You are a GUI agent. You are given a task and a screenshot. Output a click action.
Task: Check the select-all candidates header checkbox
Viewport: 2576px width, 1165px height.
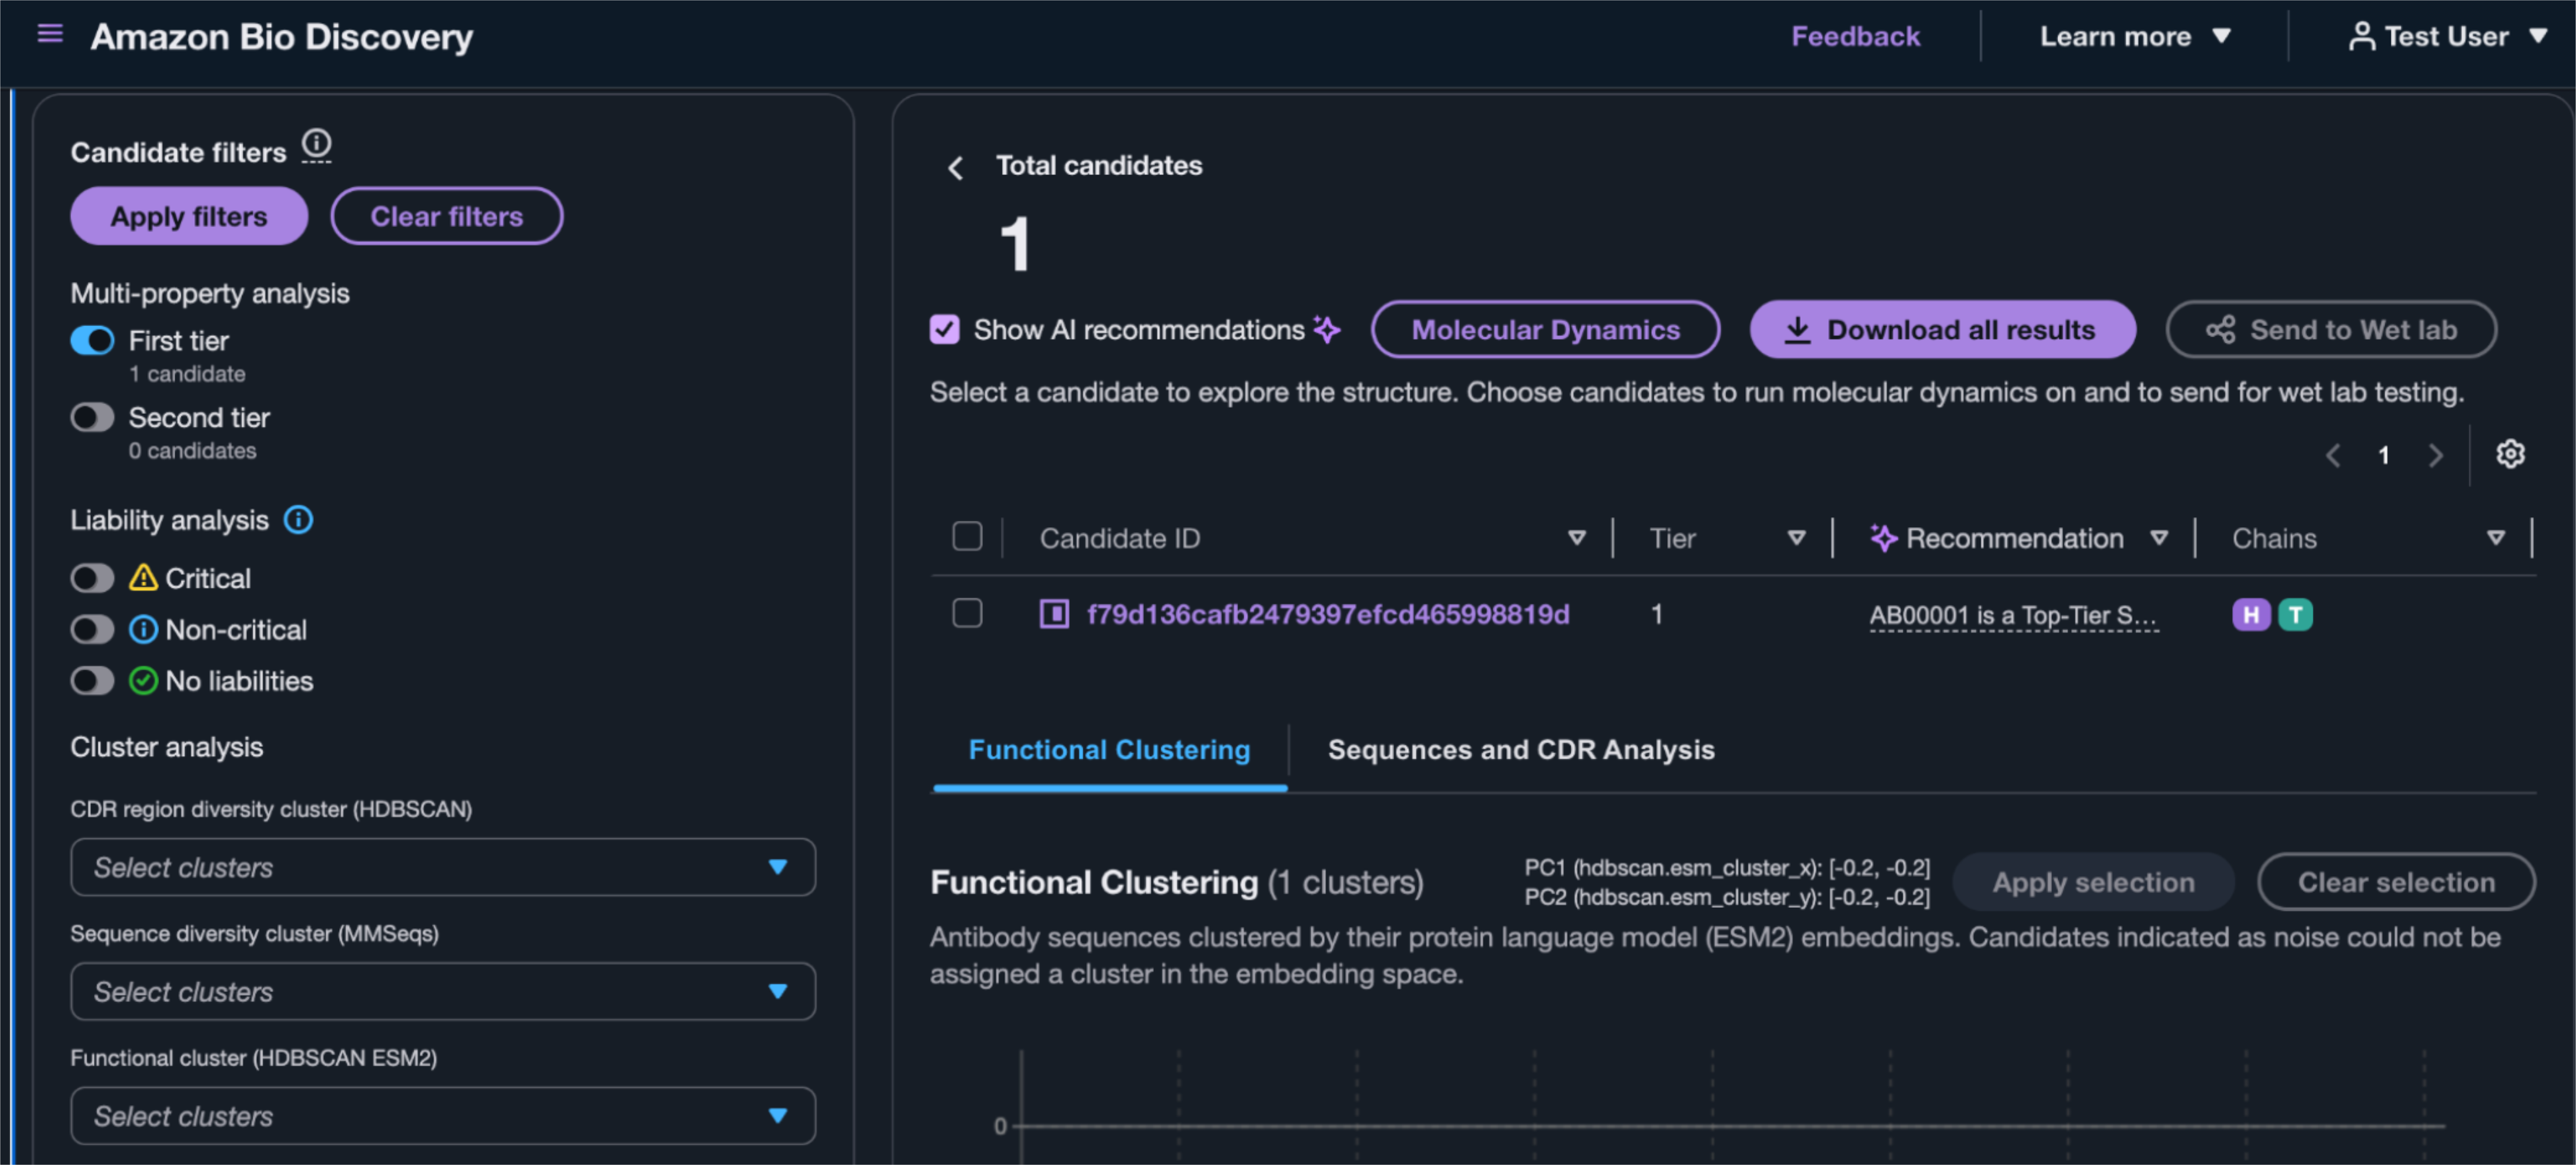(x=967, y=537)
